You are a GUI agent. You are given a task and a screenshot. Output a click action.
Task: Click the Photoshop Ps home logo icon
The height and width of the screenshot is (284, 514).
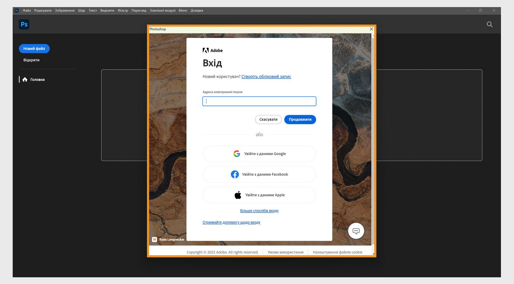[24, 24]
